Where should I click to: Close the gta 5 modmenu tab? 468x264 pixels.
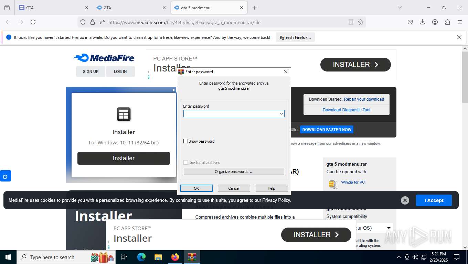point(242,8)
